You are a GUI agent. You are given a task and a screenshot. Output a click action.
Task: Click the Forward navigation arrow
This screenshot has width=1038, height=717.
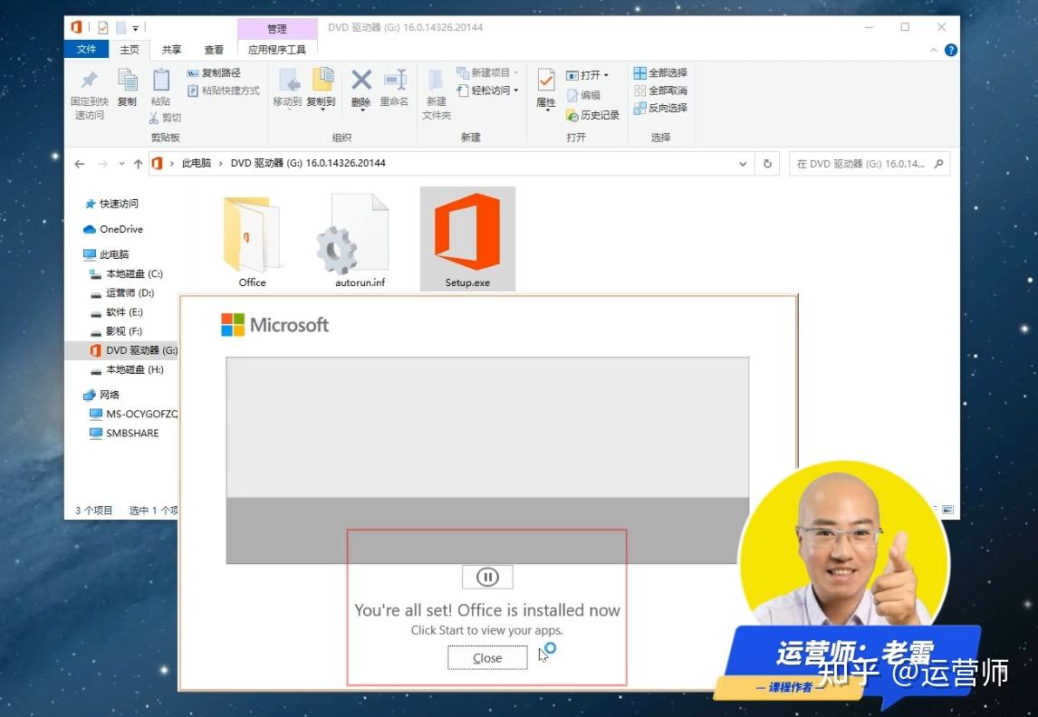tap(102, 164)
